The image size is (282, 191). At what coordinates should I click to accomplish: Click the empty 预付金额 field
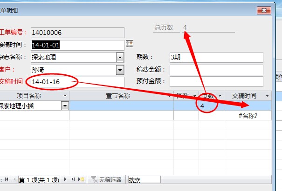216,82
